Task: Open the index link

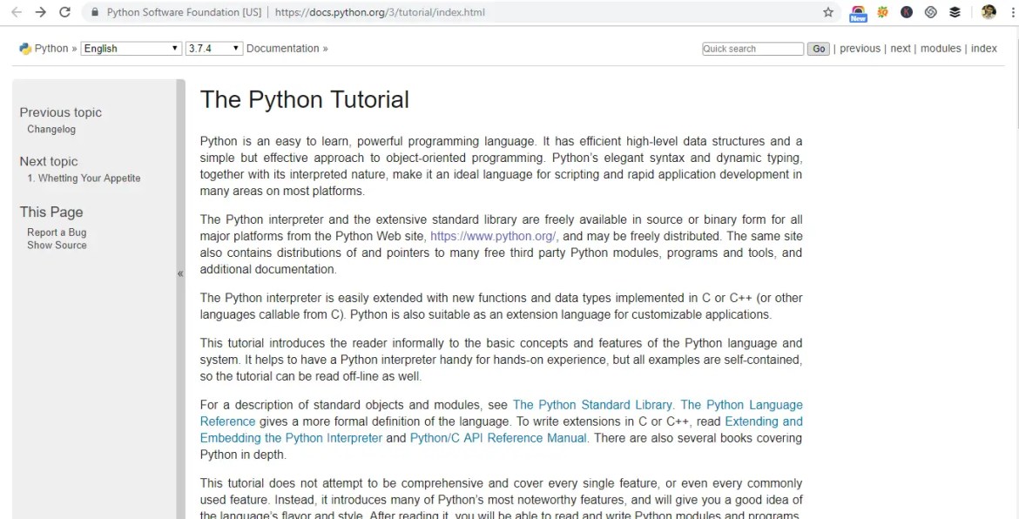Action: pos(984,49)
